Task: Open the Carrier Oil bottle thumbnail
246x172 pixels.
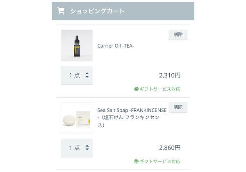Action: 77,45
